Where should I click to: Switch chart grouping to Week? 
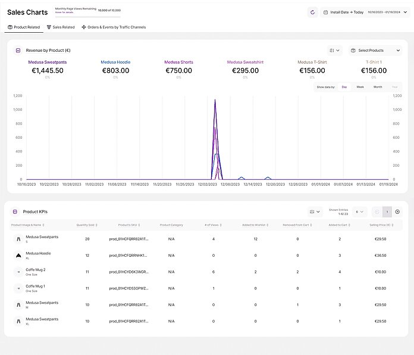(x=360, y=87)
